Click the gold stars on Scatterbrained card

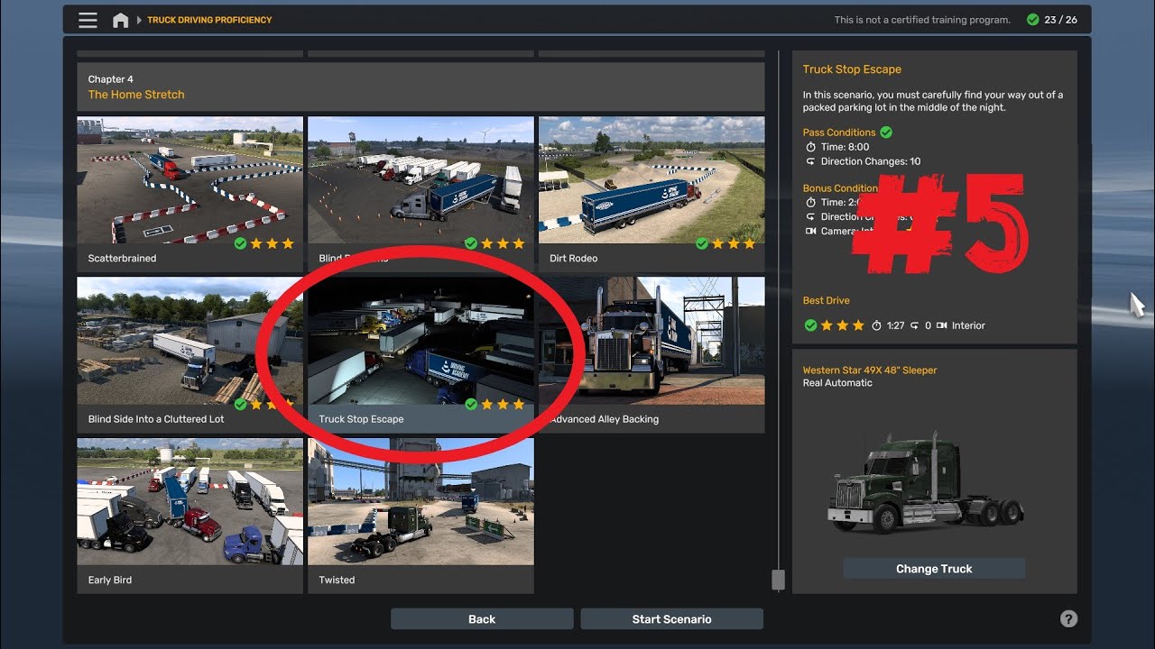[x=273, y=243]
